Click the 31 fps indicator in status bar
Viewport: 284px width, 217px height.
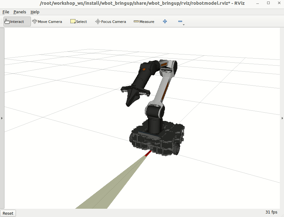tap(271, 212)
